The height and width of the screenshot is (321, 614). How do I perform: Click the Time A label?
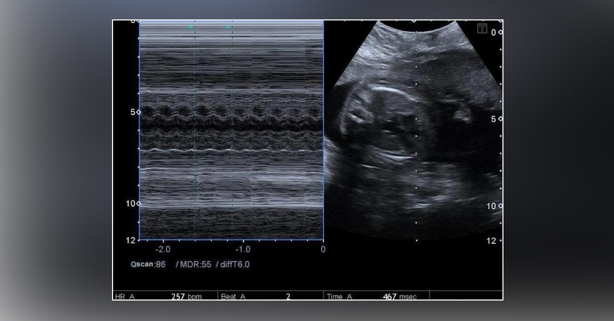point(340,296)
